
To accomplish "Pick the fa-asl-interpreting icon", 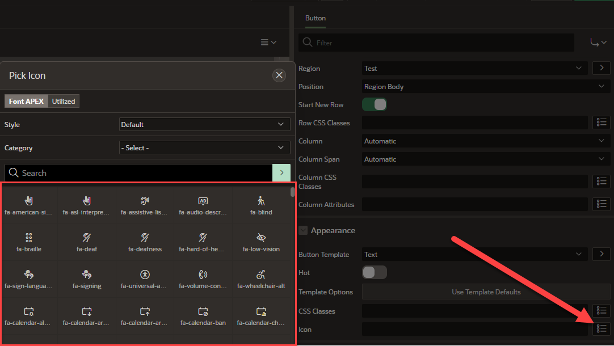I will point(87,205).
